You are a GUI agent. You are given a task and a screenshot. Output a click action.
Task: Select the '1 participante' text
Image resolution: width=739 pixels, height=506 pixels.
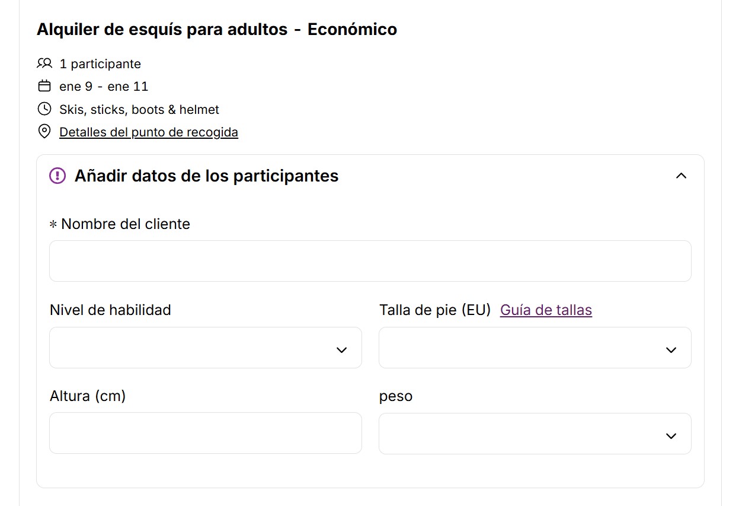click(100, 63)
